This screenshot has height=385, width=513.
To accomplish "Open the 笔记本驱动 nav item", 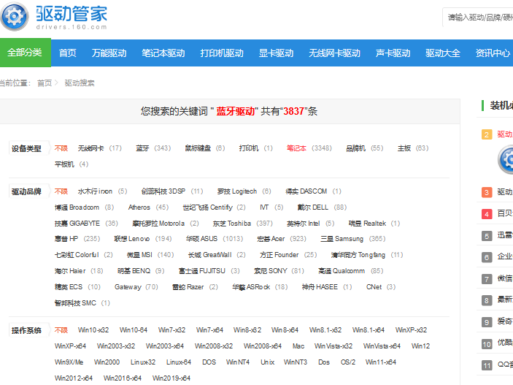I will pyautogui.click(x=163, y=53).
